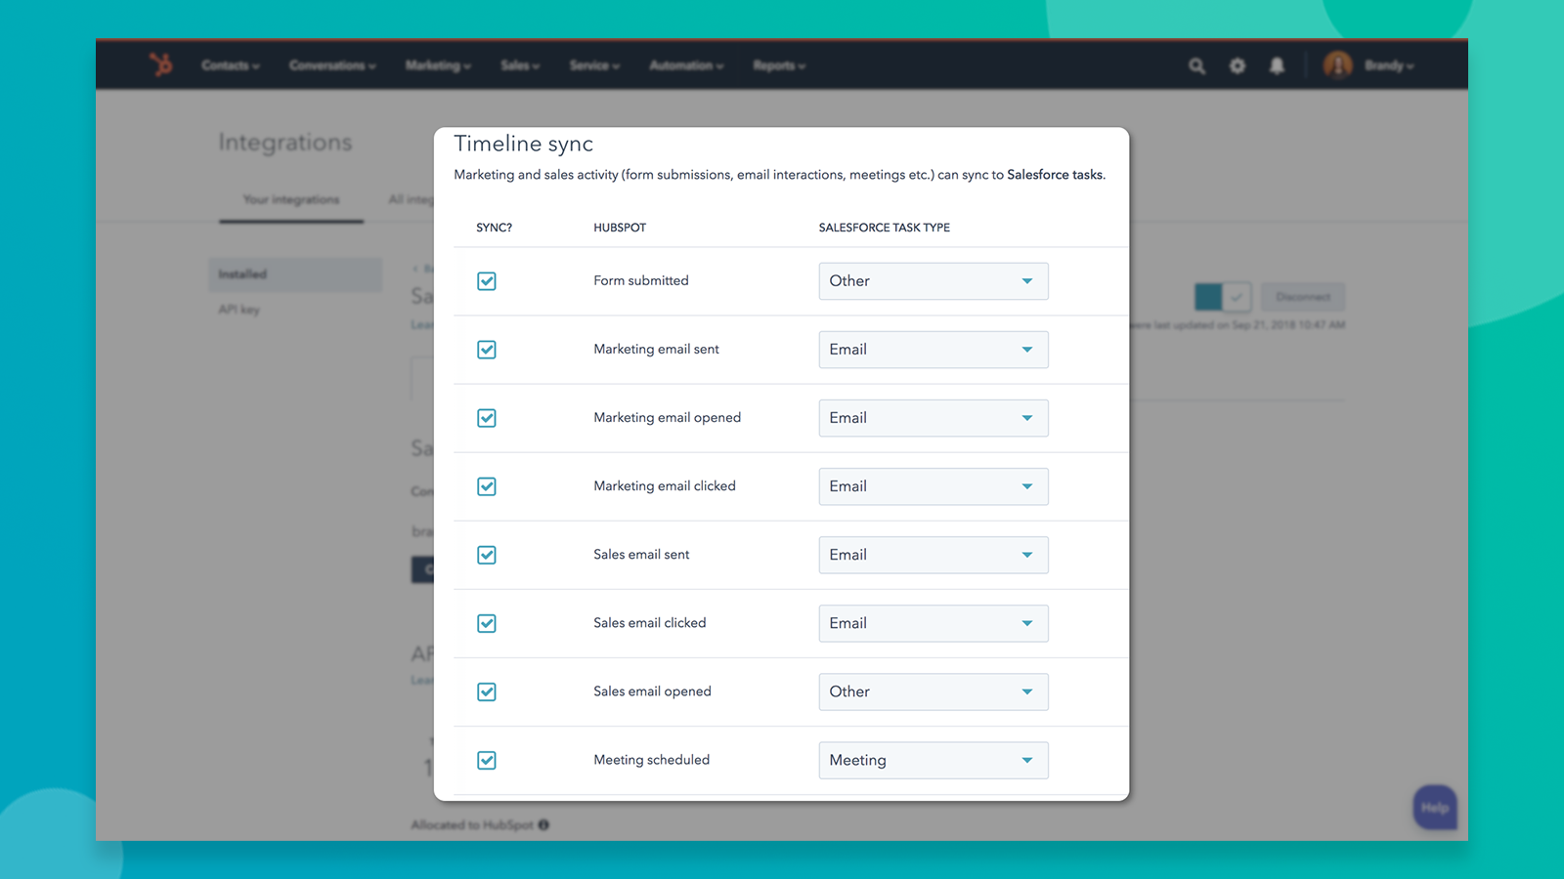
Task: Open the Contacts menu
Action: 230,65
